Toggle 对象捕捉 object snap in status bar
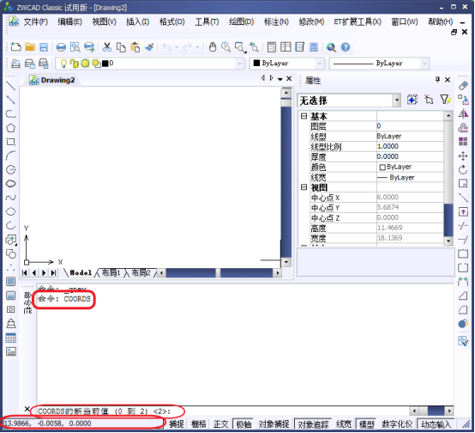 [x=274, y=424]
